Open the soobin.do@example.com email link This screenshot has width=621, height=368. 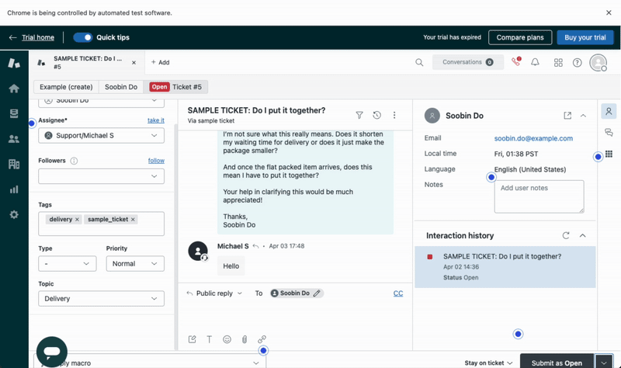pyautogui.click(x=533, y=138)
